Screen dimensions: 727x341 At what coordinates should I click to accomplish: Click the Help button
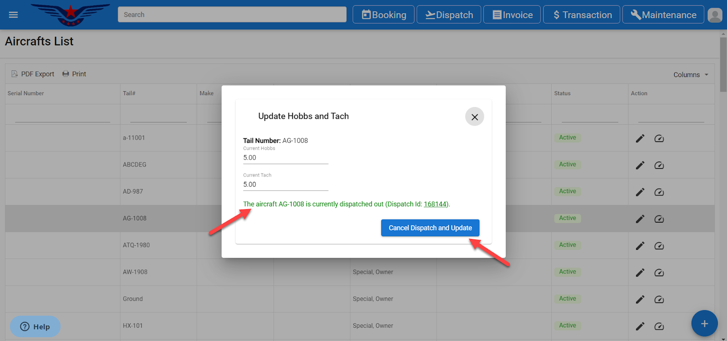[x=35, y=326]
